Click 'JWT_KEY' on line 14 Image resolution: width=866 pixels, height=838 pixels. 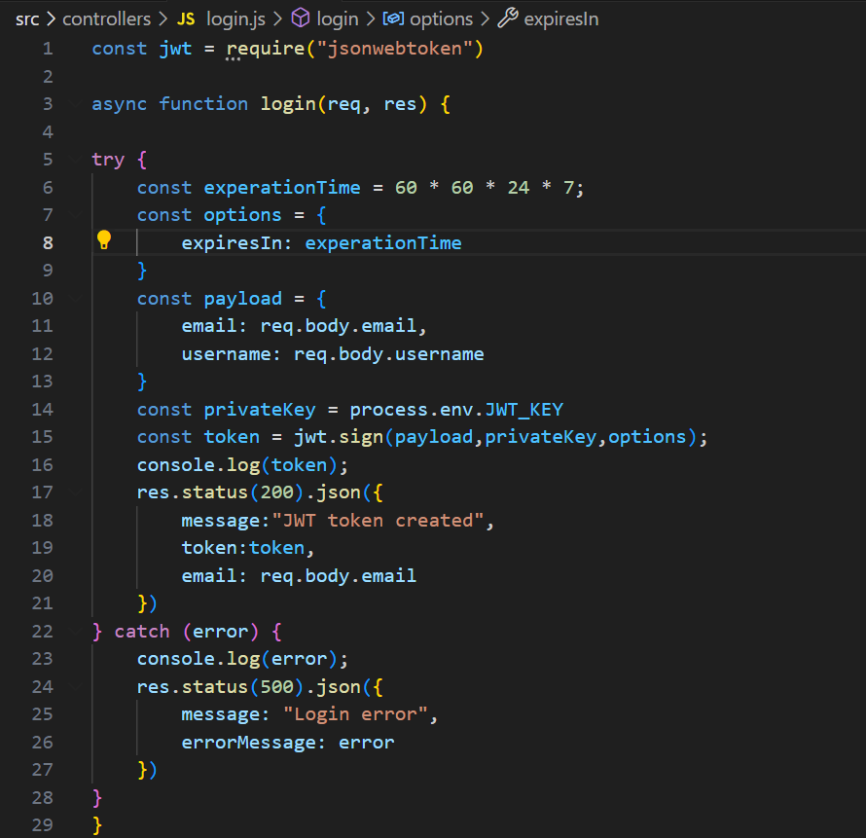[x=523, y=410]
